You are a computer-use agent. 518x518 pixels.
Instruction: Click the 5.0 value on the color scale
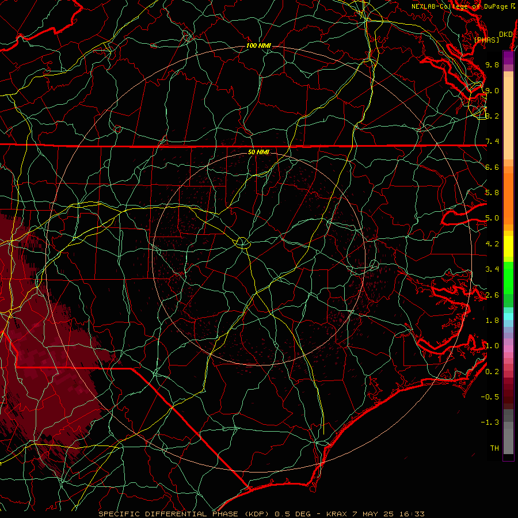pos(492,218)
